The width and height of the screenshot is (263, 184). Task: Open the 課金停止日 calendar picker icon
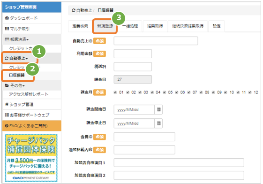tap(158, 123)
